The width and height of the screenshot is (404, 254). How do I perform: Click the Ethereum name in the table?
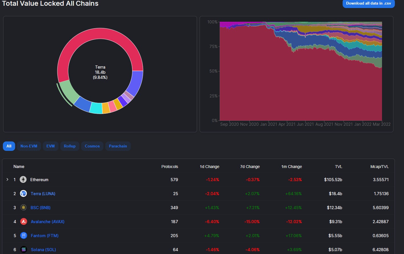pos(39,179)
